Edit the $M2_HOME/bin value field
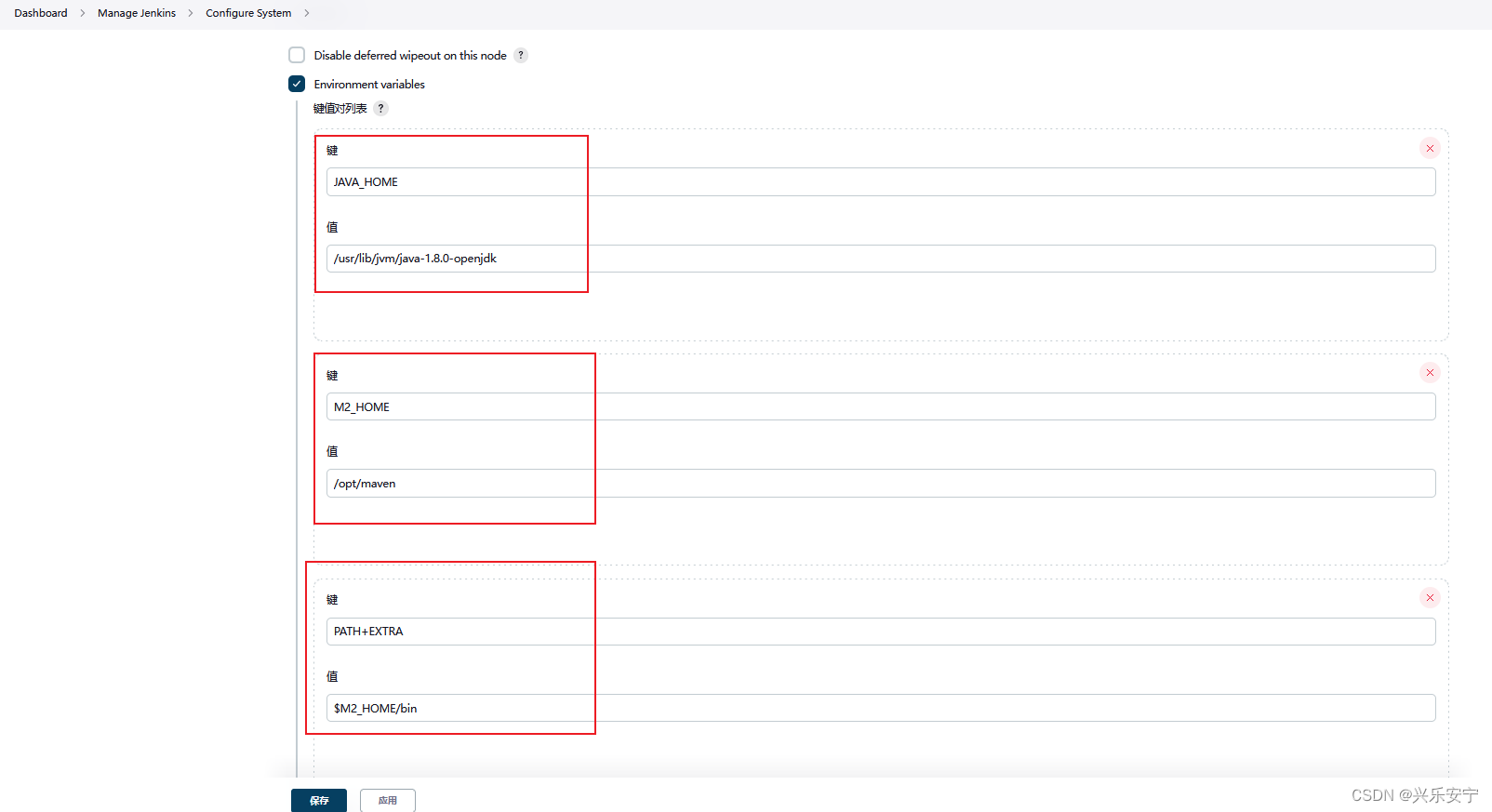 [881, 708]
